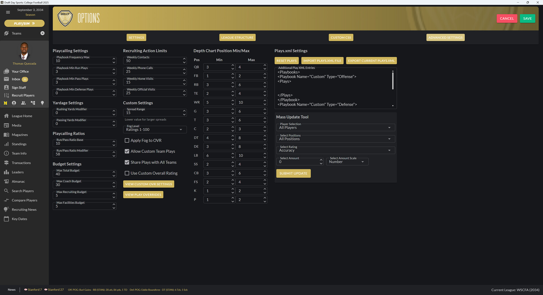Increase the QB minimum using its up stepper
The height and width of the screenshot is (295, 543).
[x=232, y=65]
